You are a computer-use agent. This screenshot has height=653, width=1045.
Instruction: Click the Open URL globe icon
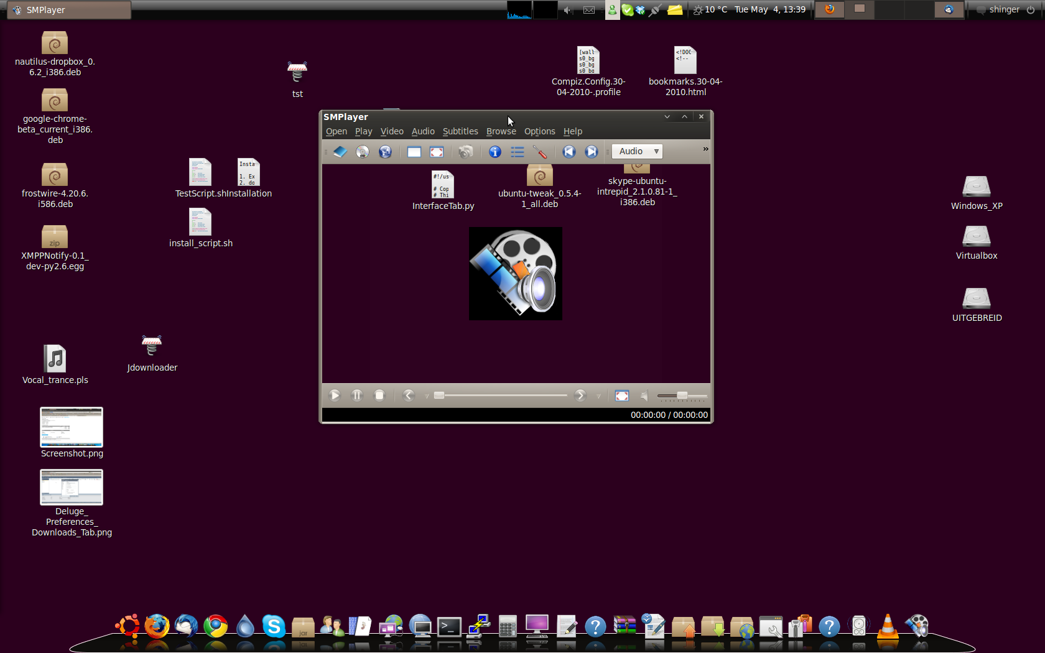coord(385,152)
